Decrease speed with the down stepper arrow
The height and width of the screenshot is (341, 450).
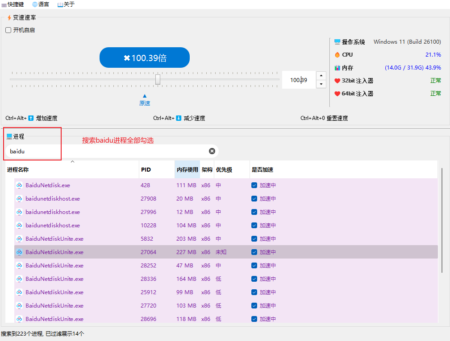pyautogui.click(x=321, y=84)
